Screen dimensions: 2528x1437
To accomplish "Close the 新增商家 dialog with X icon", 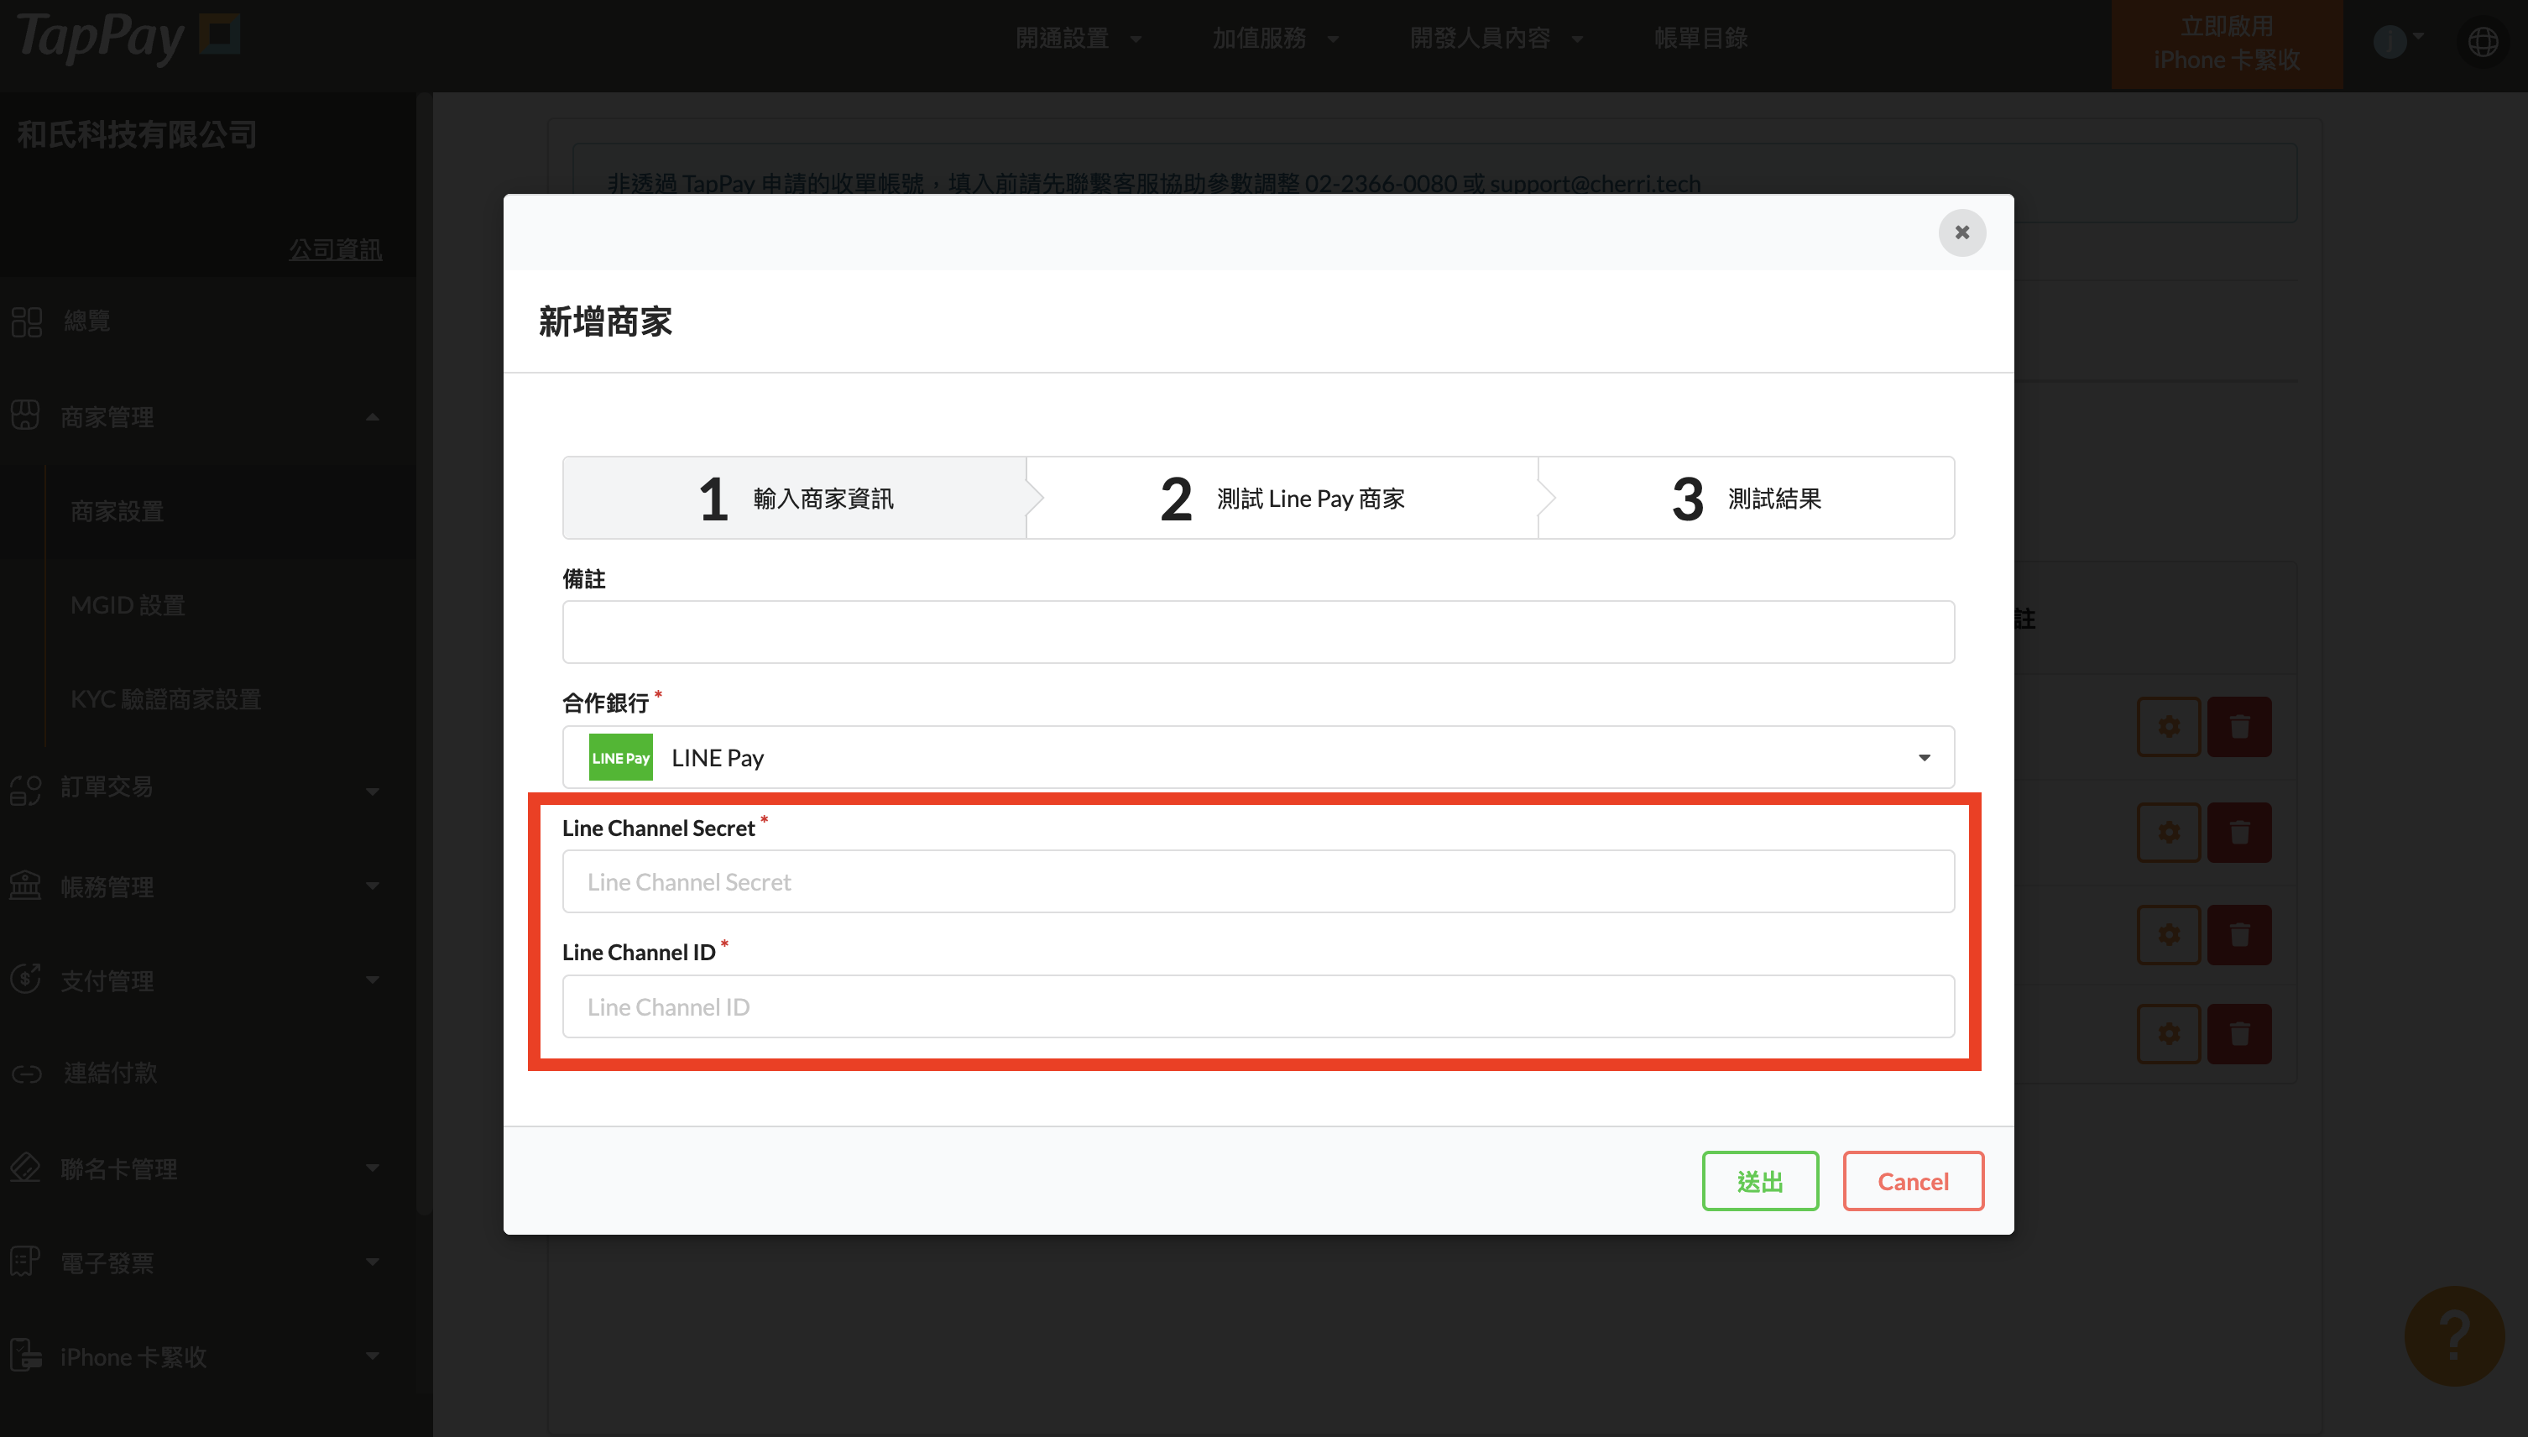I will point(1961,233).
